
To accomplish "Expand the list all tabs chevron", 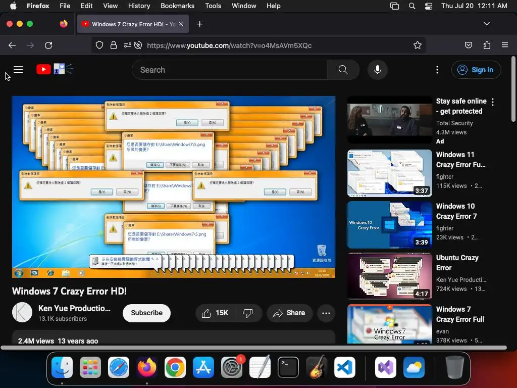I will coord(487,24).
